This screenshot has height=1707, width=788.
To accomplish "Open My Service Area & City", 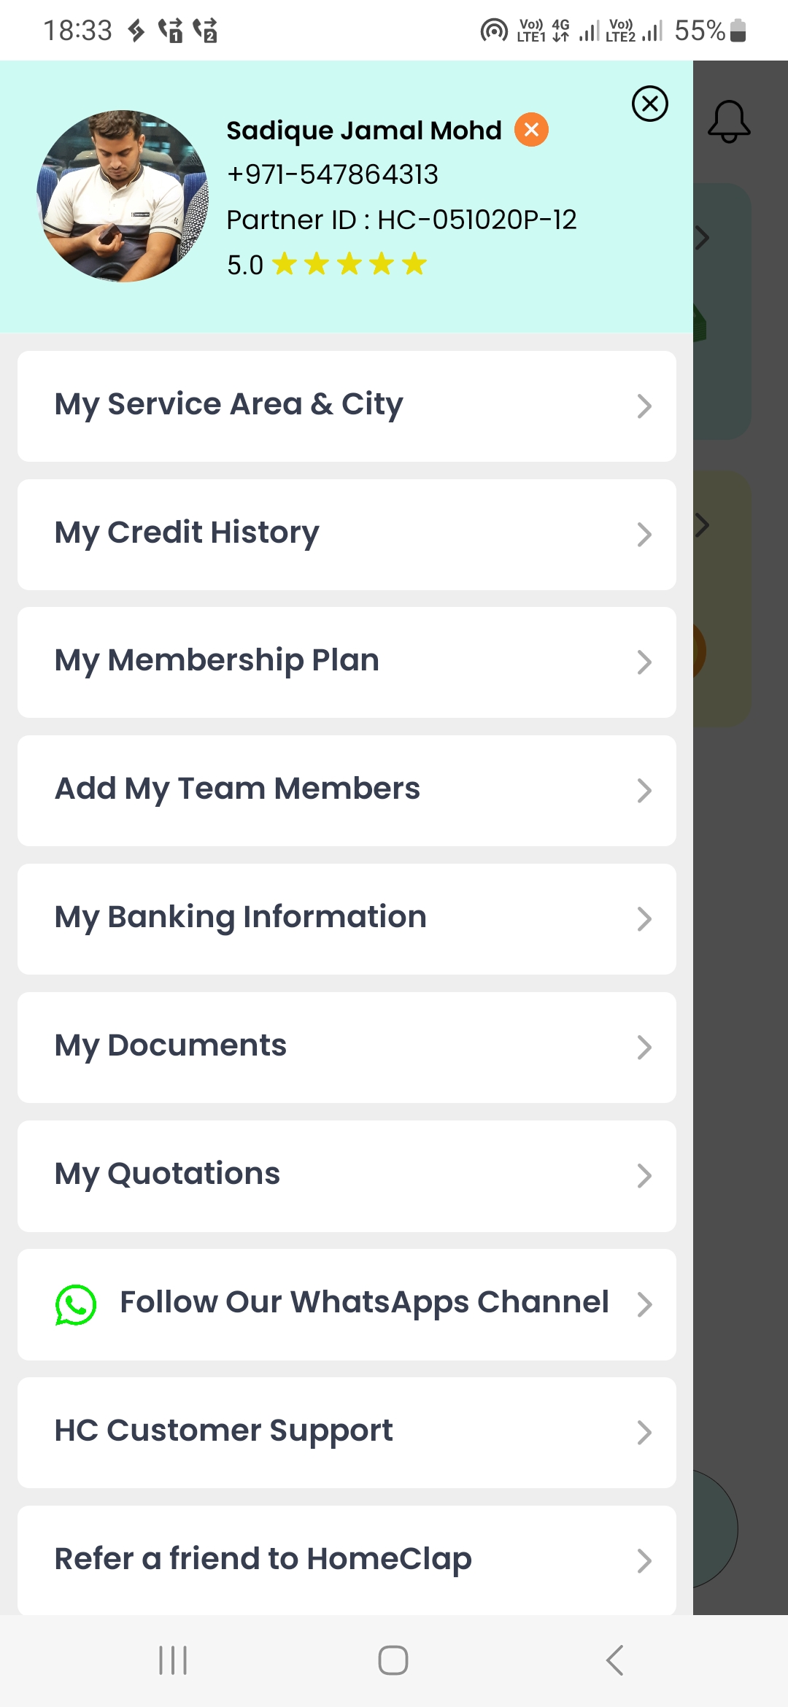I will coord(347,406).
